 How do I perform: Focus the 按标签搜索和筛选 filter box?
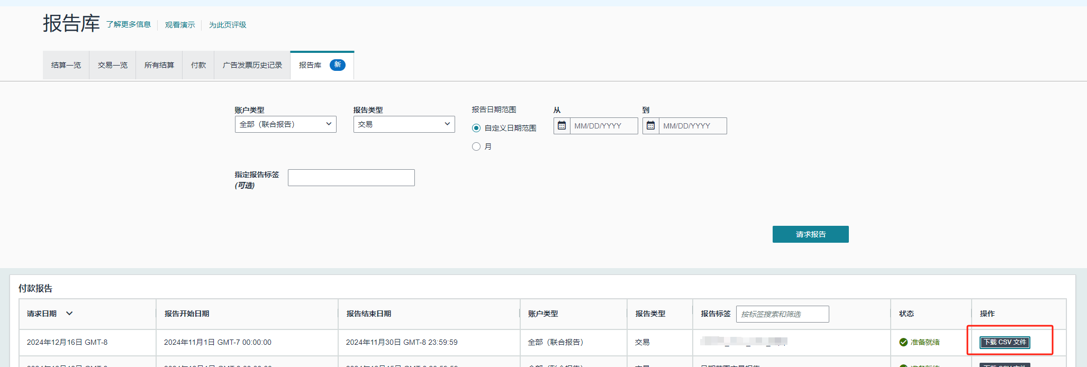pyautogui.click(x=782, y=314)
